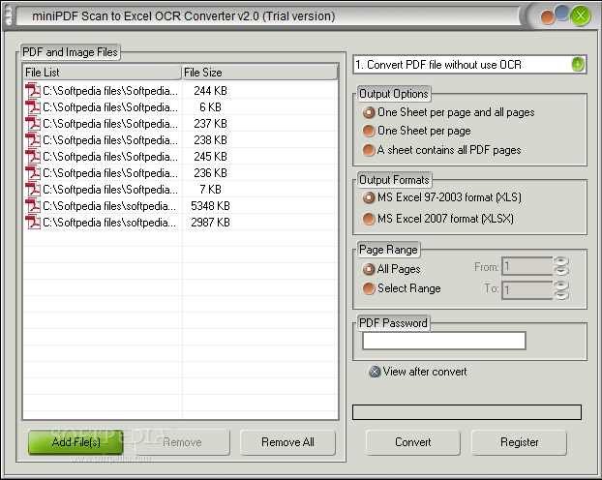Increase the From page value

(561, 261)
